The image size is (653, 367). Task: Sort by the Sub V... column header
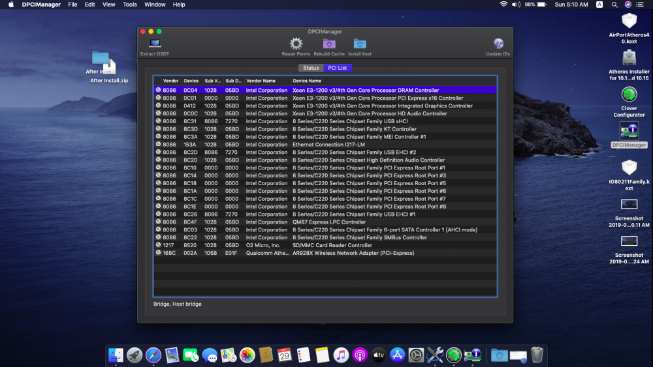212,81
